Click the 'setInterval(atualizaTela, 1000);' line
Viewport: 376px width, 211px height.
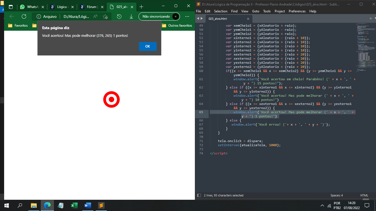[249, 145]
